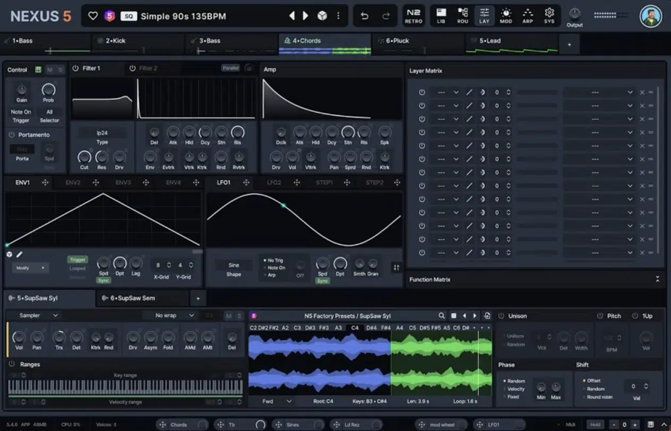
Task: Click the envelope pencil draw icon
Action: tap(20, 254)
